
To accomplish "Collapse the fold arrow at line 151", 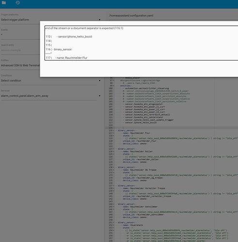I will point(114,223).
